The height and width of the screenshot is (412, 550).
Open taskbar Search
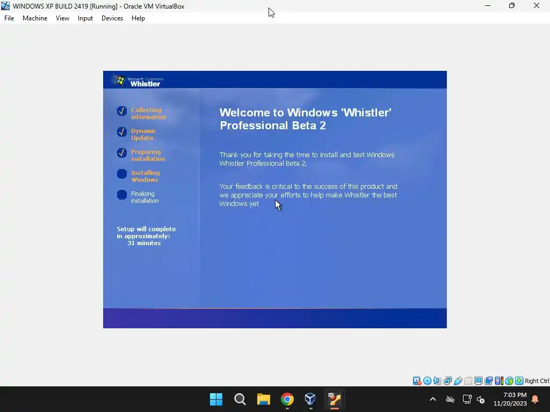point(240,399)
